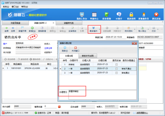Select row with 审核通过 status
This screenshot has height=116, width=165.
pyautogui.click(x=99, y=73)
